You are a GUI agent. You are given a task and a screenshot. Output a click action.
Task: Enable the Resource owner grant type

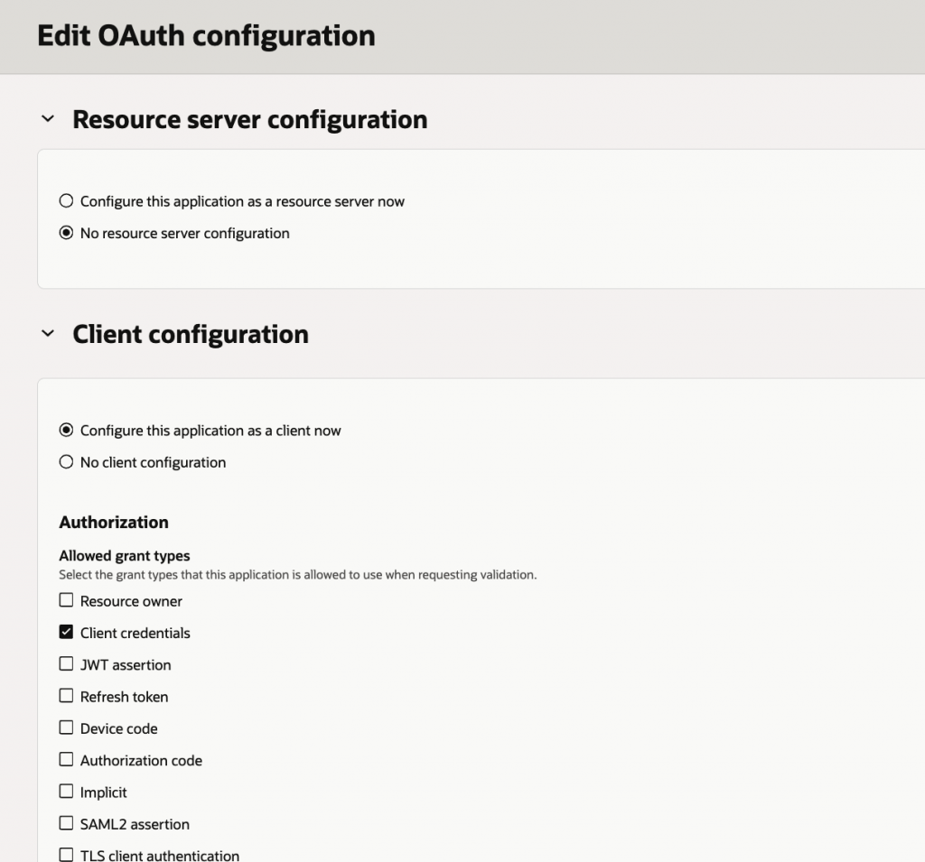[x=66, y=600]
